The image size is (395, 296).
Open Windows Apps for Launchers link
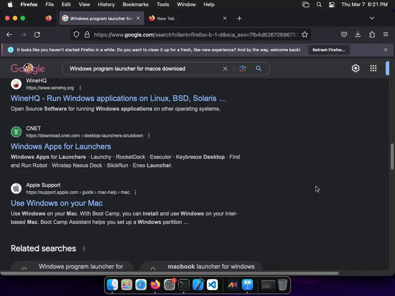click(61, 146)
